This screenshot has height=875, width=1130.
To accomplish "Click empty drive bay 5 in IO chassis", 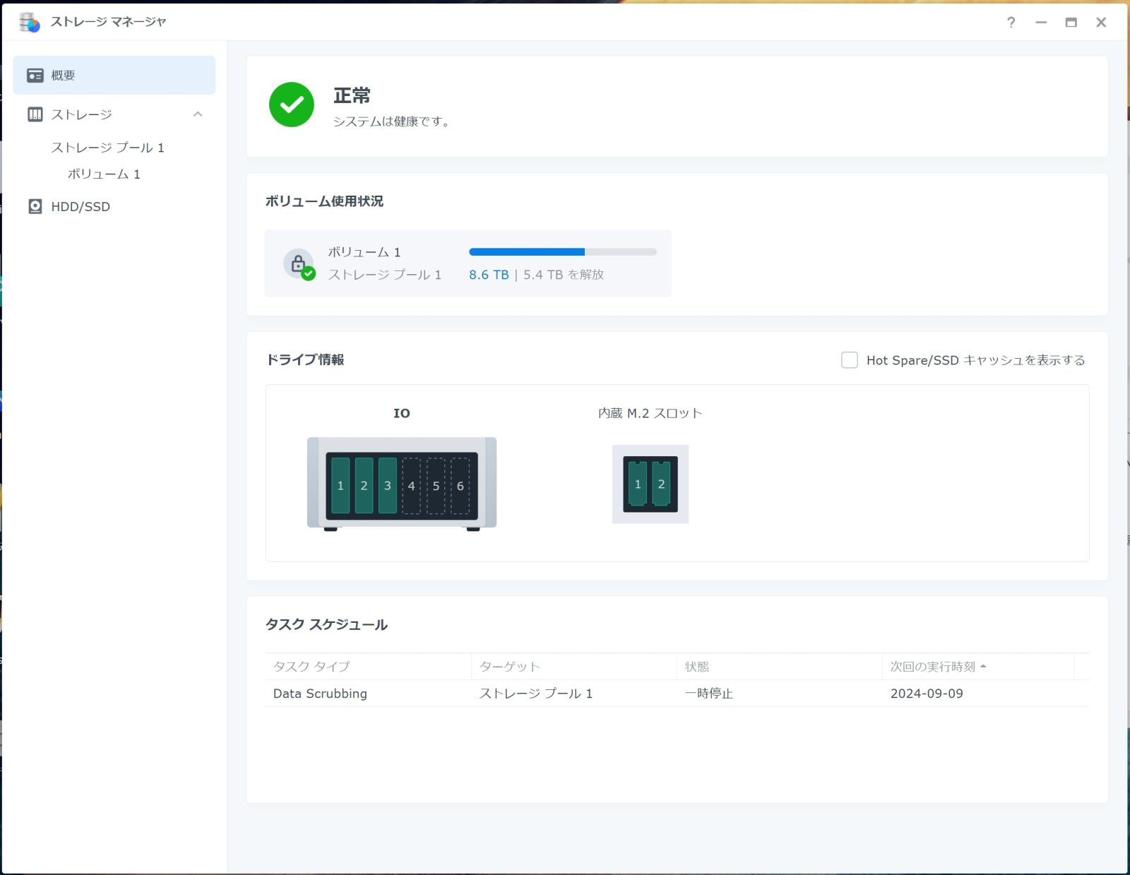I will 436,485.
